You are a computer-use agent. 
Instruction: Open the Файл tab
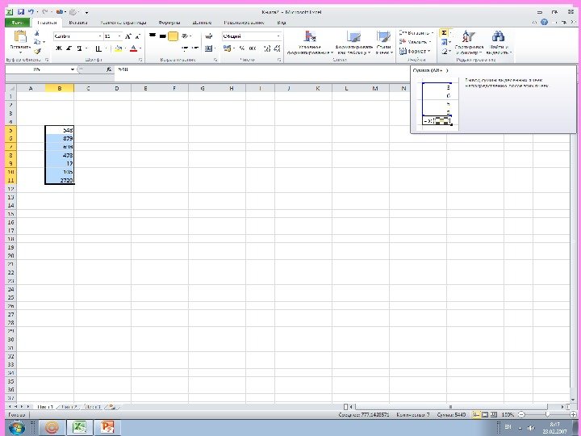(x=18, y=23)
